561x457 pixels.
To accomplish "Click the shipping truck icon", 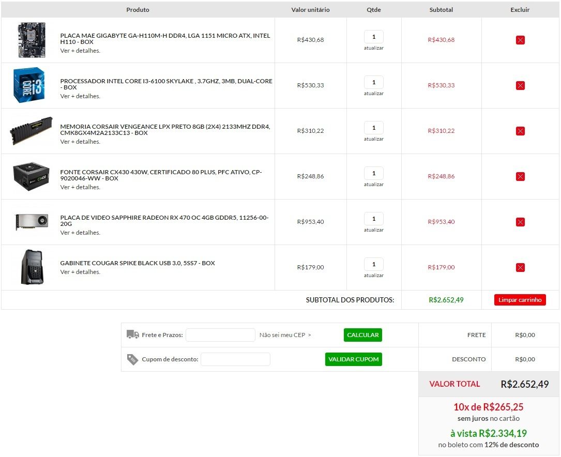I will coord(133,334).
